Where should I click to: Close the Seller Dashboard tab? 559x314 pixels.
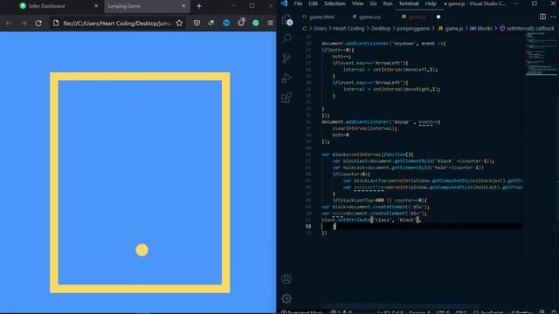[96, 6]
